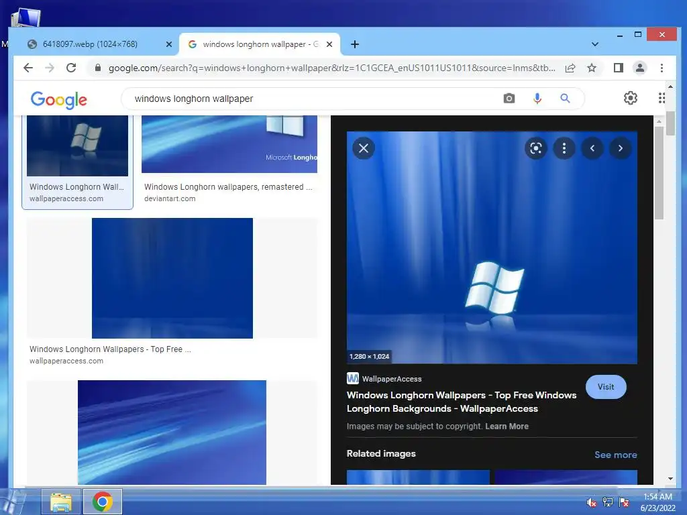The image size is (687, 515).
Task: Click the Chrome taskbar icon
Action: (102, 502)
